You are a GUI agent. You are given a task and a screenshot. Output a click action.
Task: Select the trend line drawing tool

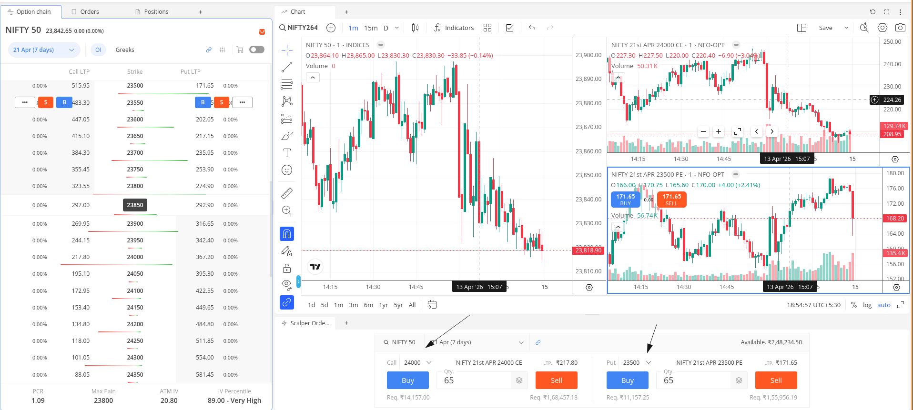[x=287, y=67]
